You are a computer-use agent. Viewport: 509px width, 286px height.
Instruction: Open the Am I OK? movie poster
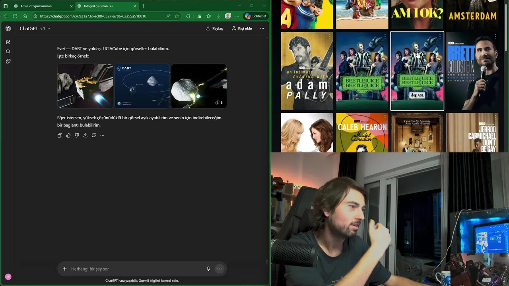click(417, 14)
